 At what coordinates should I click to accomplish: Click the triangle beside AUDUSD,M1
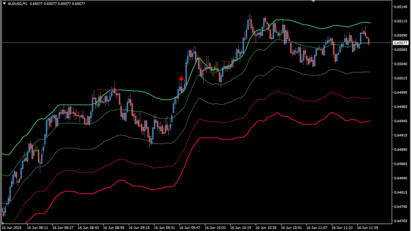tap(4, 4)
